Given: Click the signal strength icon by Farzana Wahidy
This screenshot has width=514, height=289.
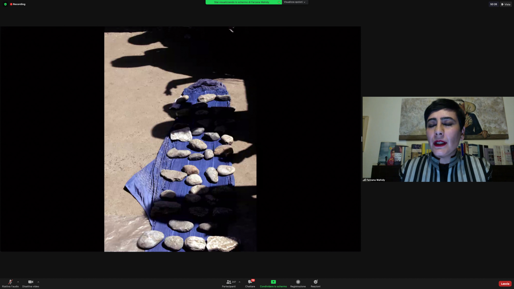Looking at the screenshot, I should click(x=364, y=180).
